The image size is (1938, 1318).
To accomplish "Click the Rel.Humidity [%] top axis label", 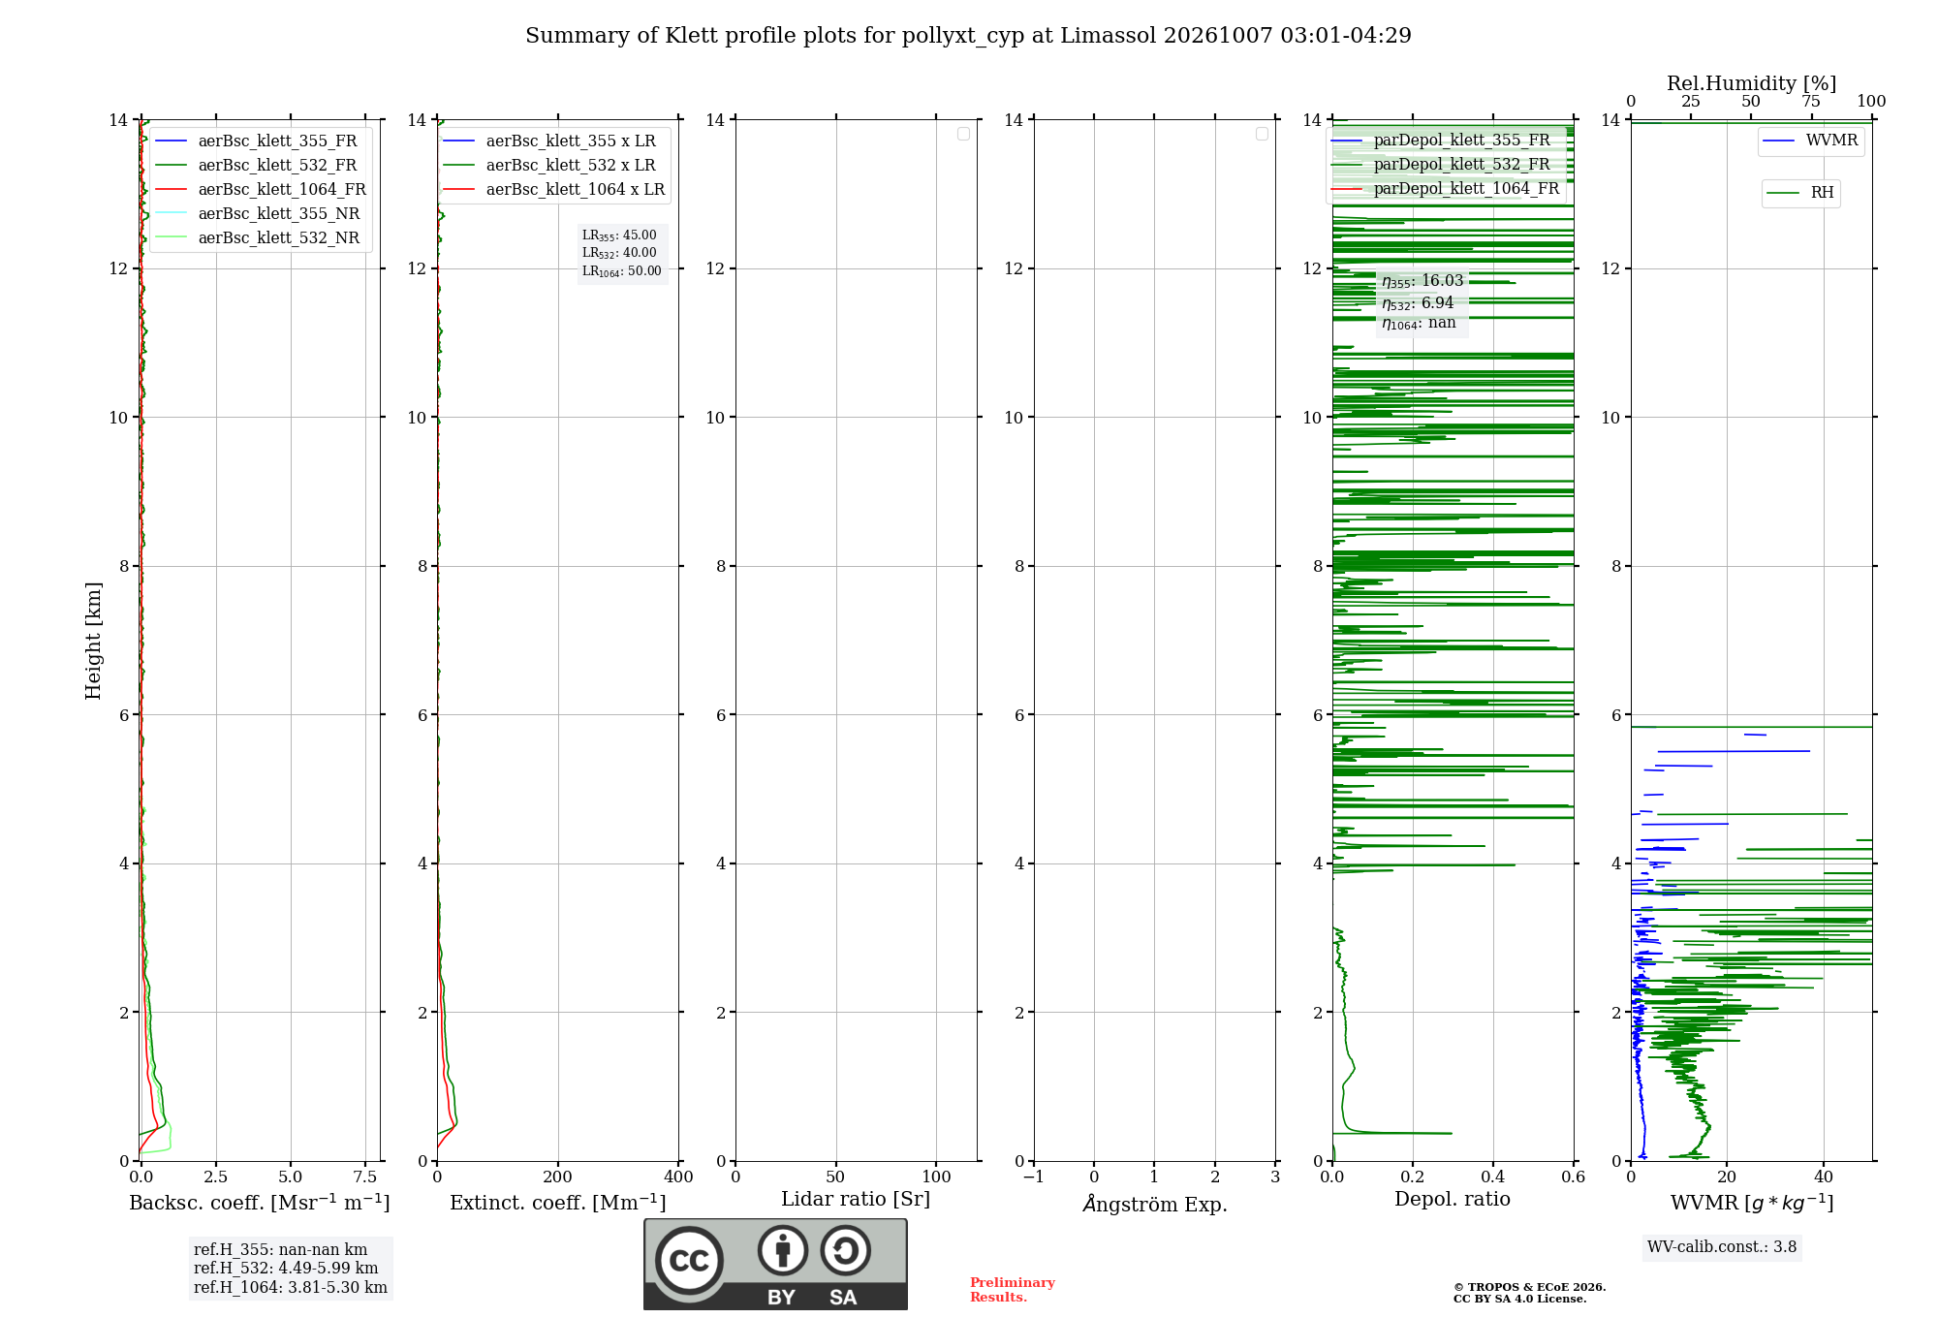I will point(1752,83).
